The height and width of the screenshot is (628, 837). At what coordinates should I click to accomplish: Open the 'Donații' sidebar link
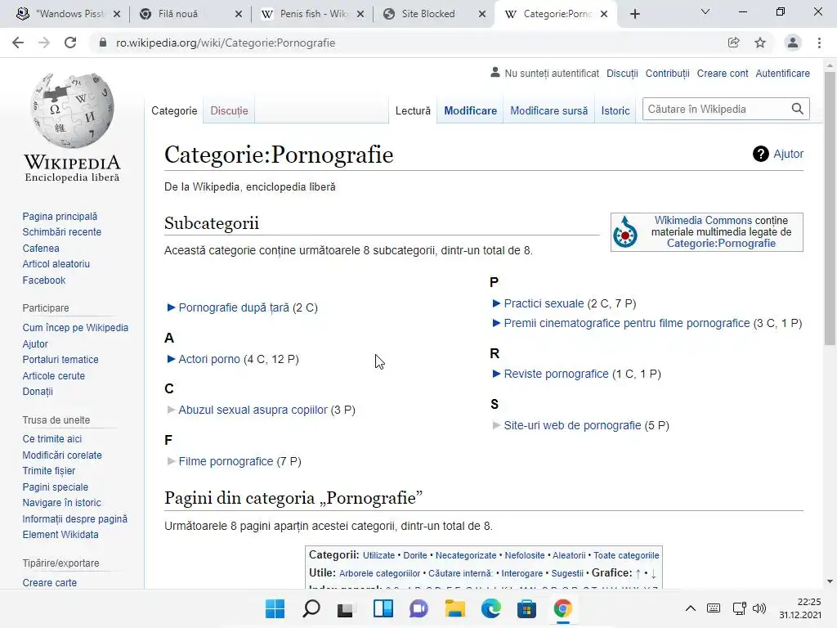[x=38, y=392]
